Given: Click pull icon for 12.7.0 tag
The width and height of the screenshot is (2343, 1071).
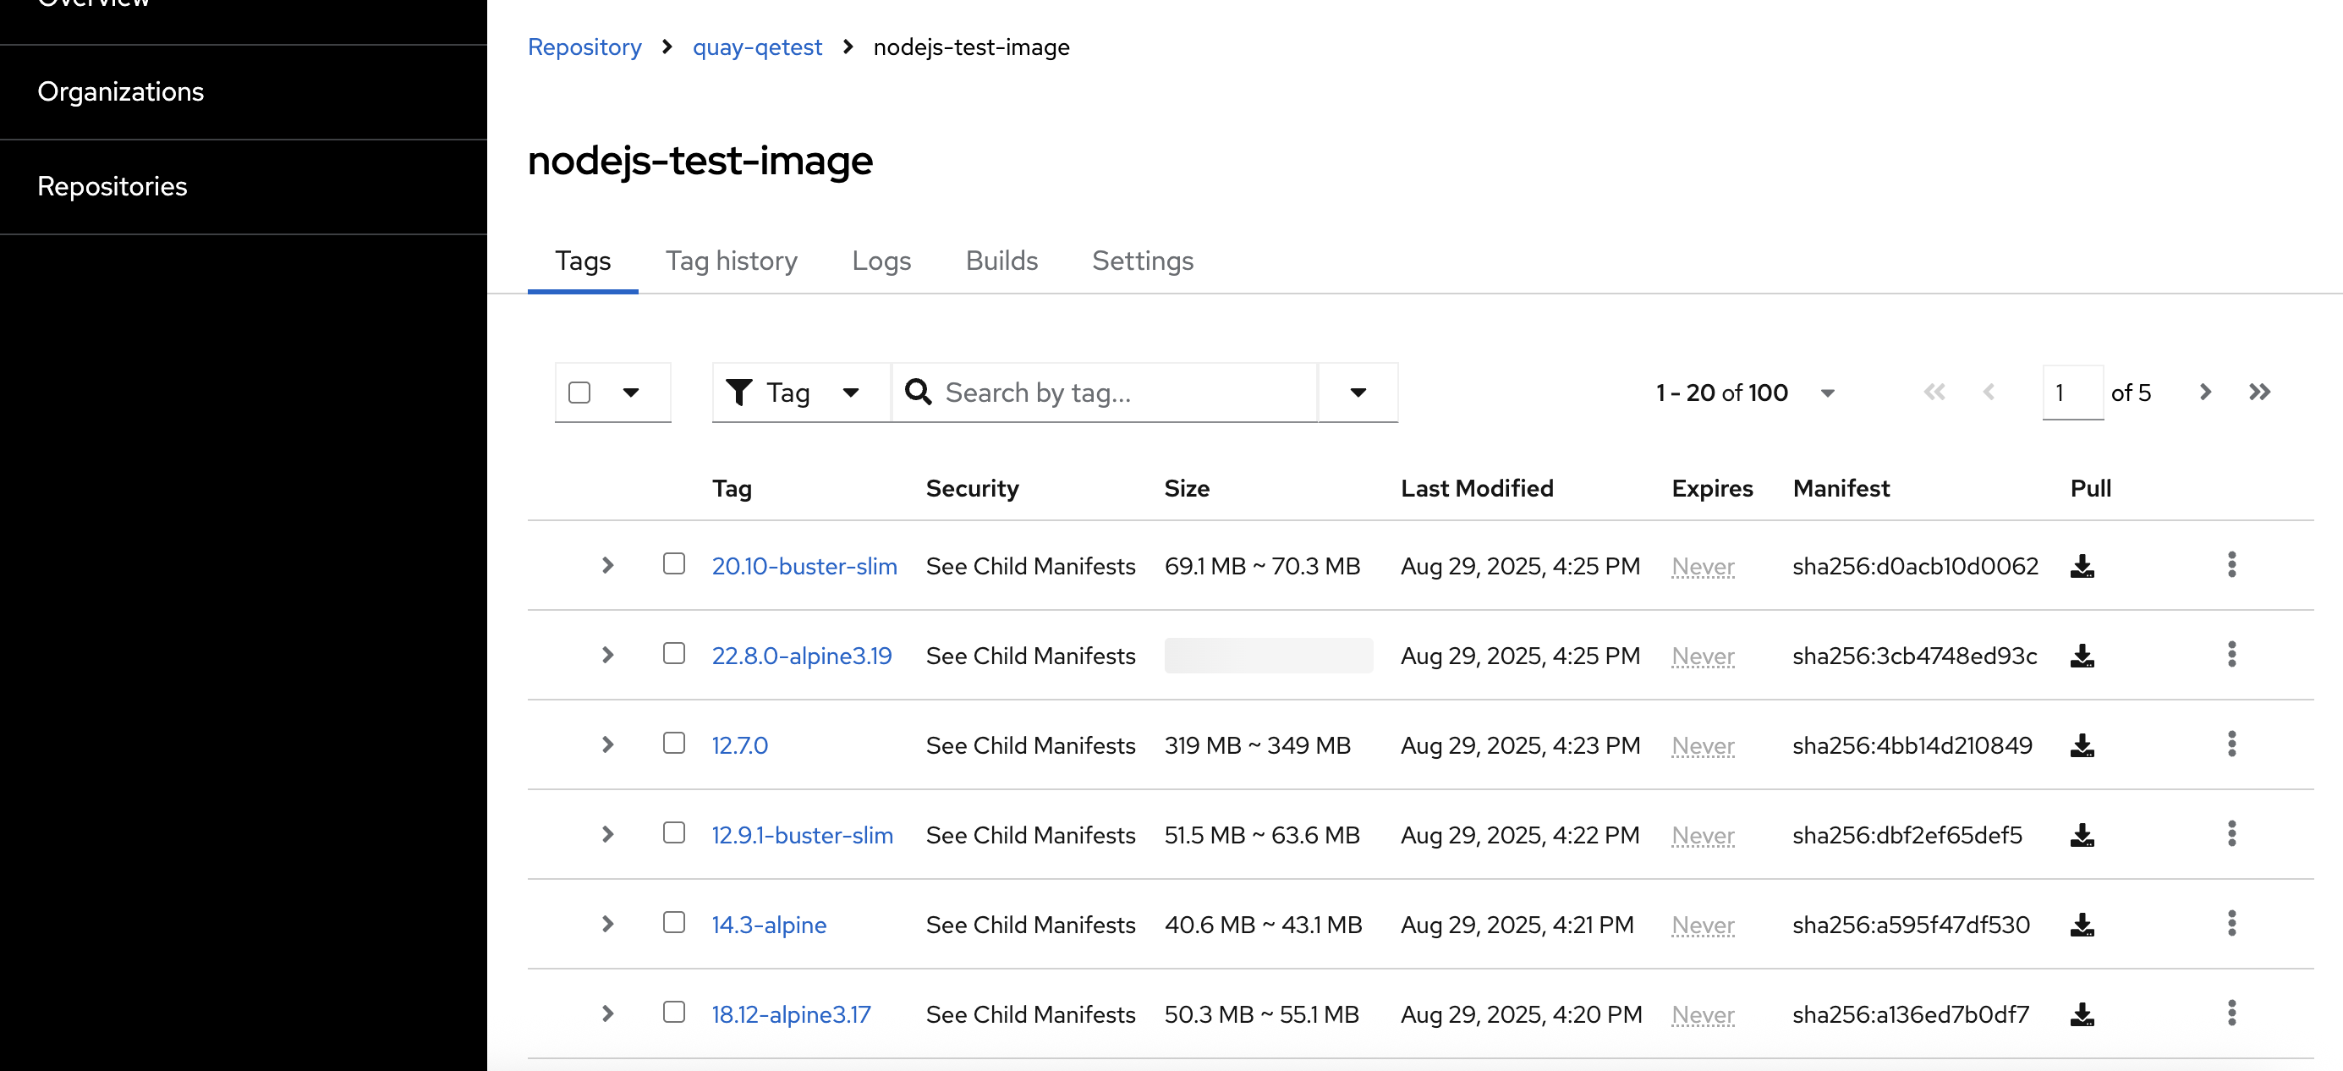Looking at the screenshot, I should [x=2082, y=745].
